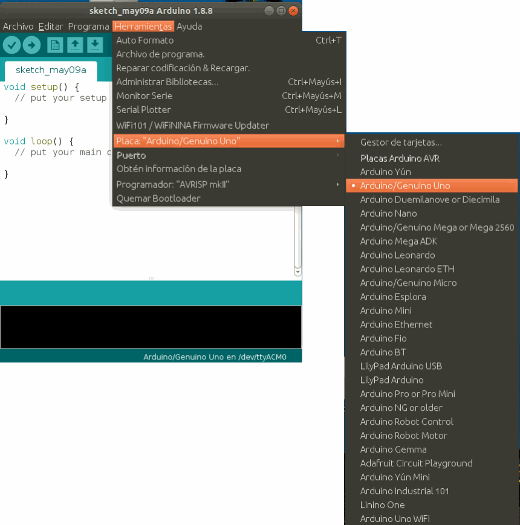The width and height of the screenshot is (520, 525).
Task: Select board Arduino Yún
Action: tap(432, 172)
